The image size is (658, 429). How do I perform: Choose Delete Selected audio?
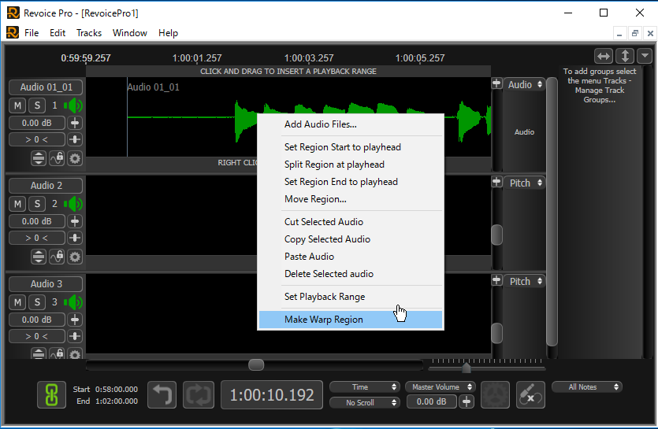click(351, 274)
